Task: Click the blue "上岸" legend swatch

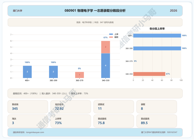Action: [111, 34]
